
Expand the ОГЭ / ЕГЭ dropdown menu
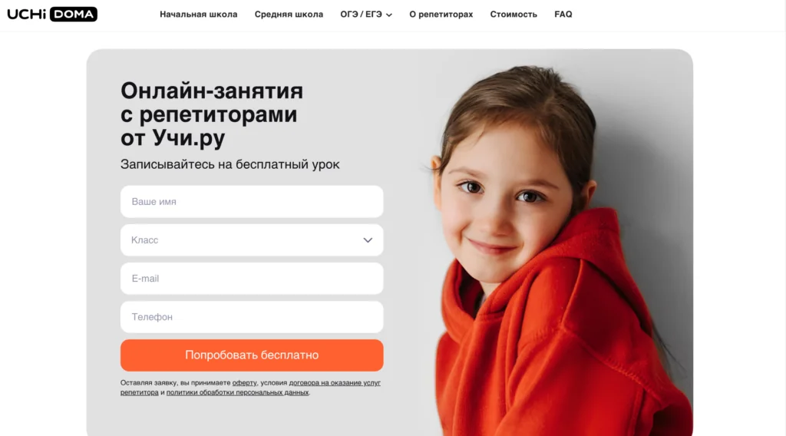pyautogui.click(x=366, y=15)
